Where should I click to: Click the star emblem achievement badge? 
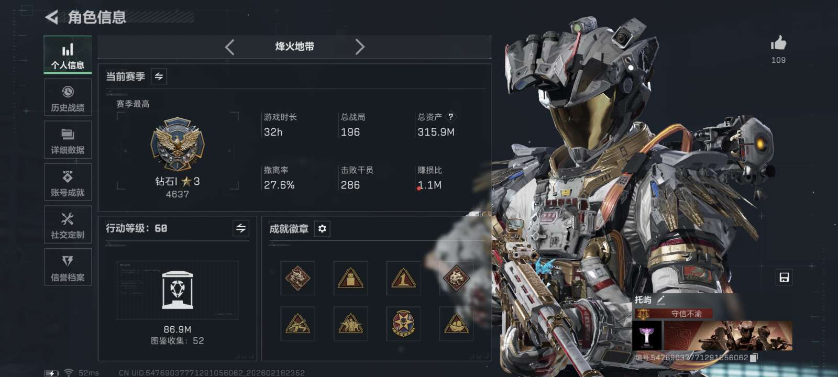[x=403, y=324]
